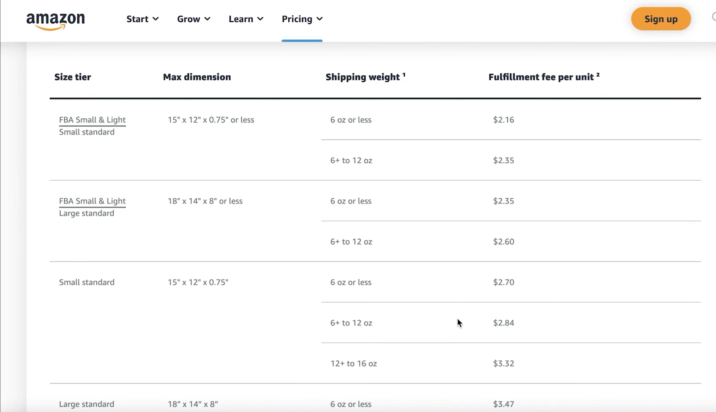716x412 pixels.
Task: Select the Shipping weight column header
Action: [365, 77]
